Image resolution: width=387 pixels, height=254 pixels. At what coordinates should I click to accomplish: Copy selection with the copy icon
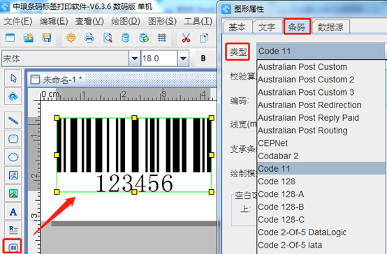(204, 38)
